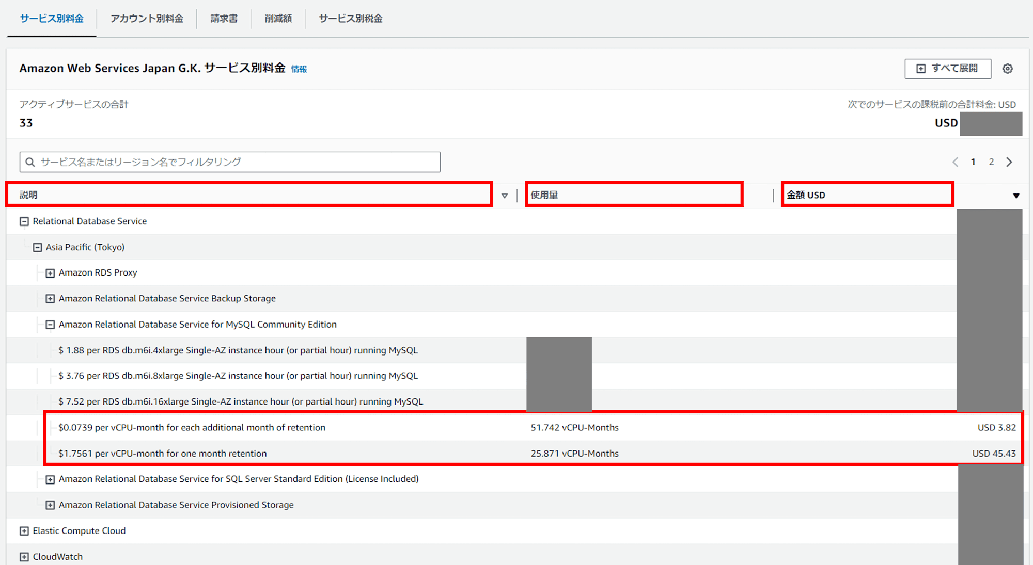Screen dimensions: 1033x565
Task: Expand Elastic Compute Cloud
Action: coord(24,531)
